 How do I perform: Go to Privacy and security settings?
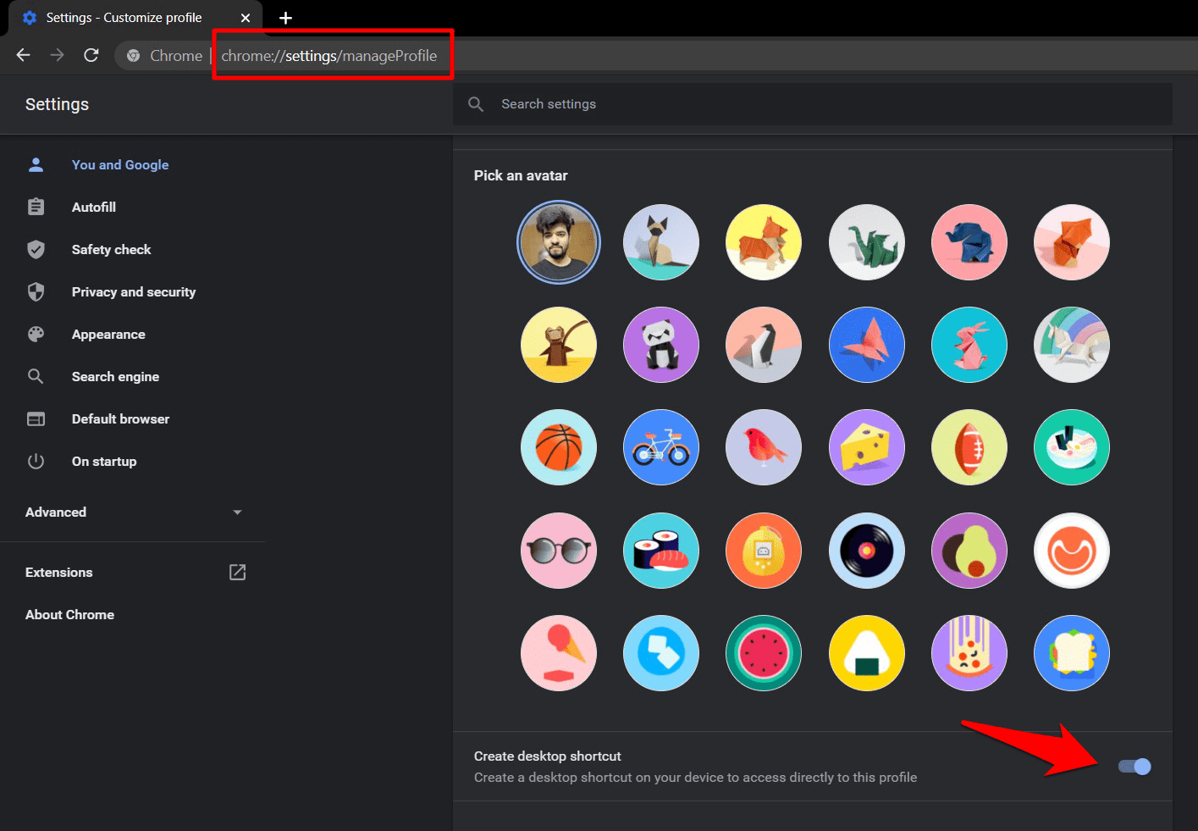pos(133,292)
